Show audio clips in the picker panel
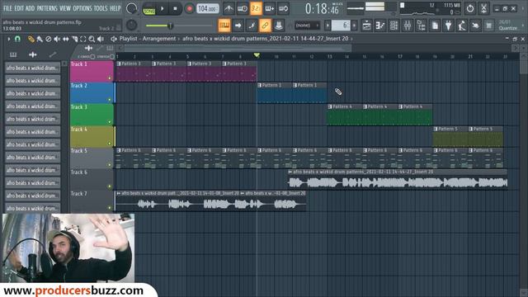 pos(33,54)
